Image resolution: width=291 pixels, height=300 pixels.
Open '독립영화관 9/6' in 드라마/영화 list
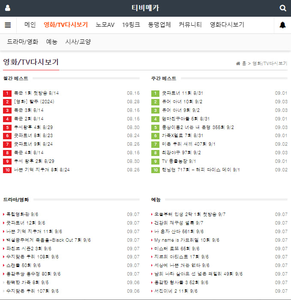pyautogui.click(x=22, y=214)
